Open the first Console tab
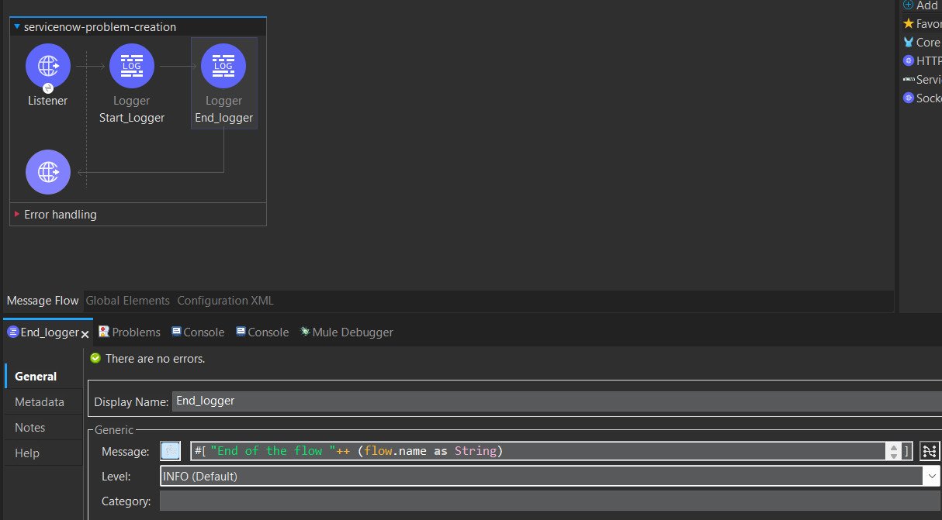 coord(198,332)
